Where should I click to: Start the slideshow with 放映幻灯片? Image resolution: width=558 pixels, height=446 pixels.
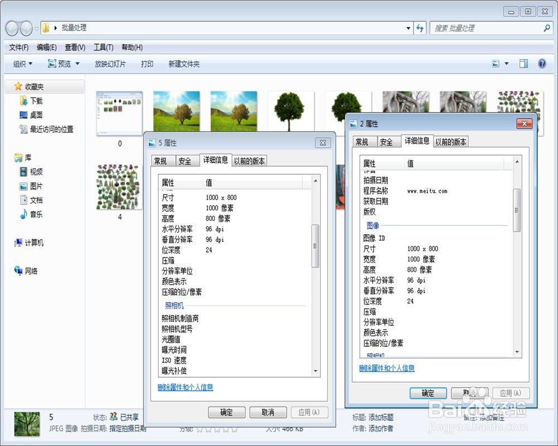coord(110,64)
